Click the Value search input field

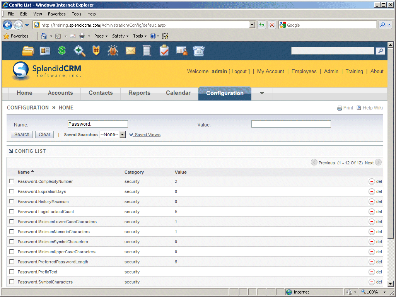coord(291,124)
